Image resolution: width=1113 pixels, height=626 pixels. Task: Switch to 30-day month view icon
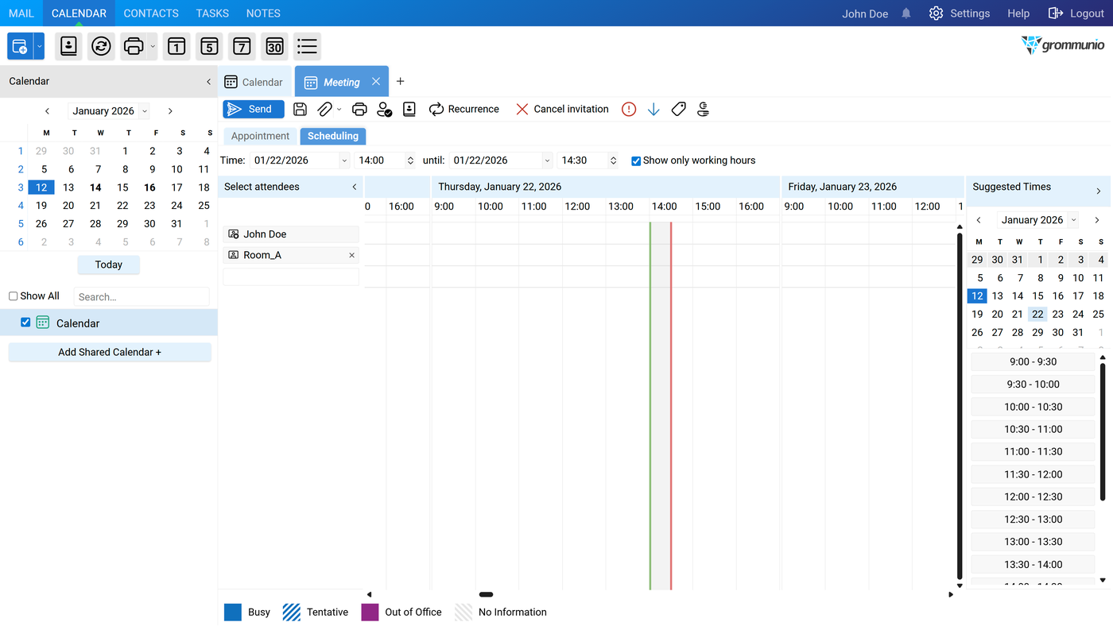274,46
